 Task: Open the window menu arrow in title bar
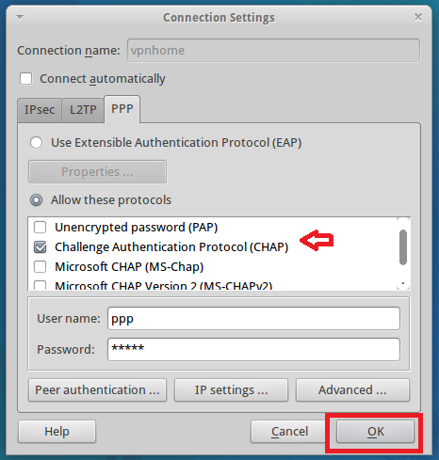tap(20, 18)
